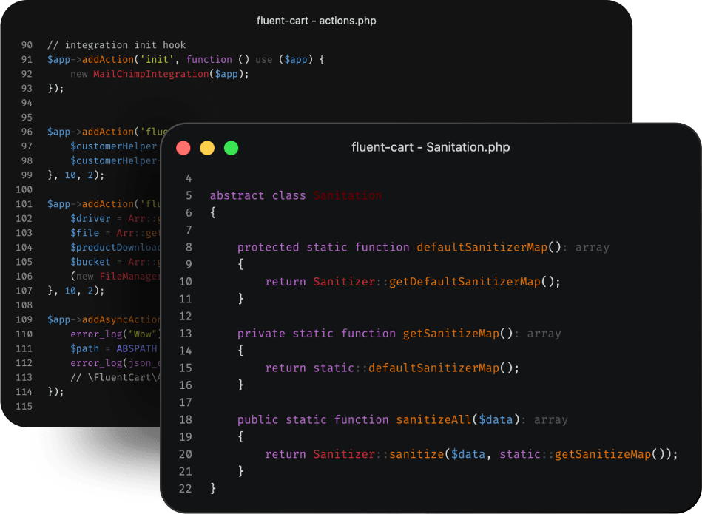Close the Sanitation.php window with red button
The height and width of the screenshot is (514, 702).
(183, 148)
